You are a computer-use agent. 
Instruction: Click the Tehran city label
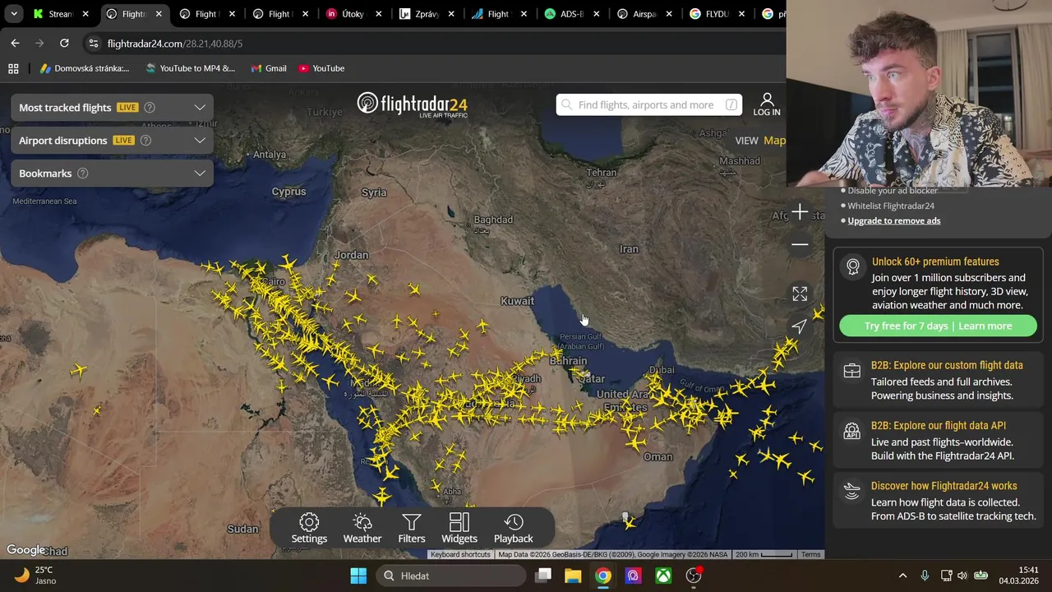pyautogui.click(x=602, y=173)
